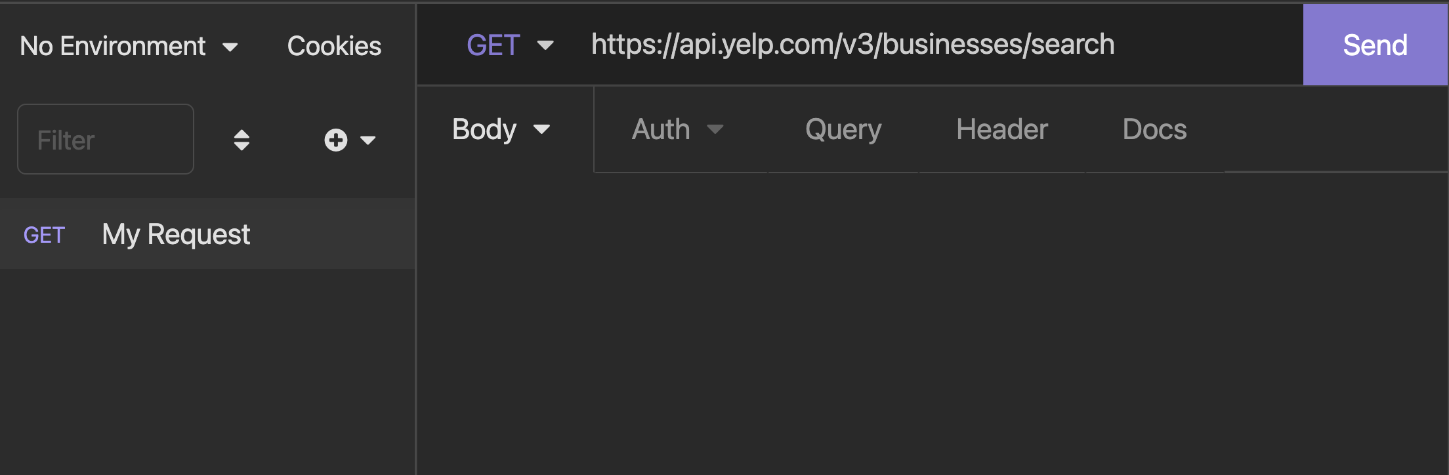Open the Cookies manager
The width and height of the screenshot is (1449, 475).
[334, 46]
